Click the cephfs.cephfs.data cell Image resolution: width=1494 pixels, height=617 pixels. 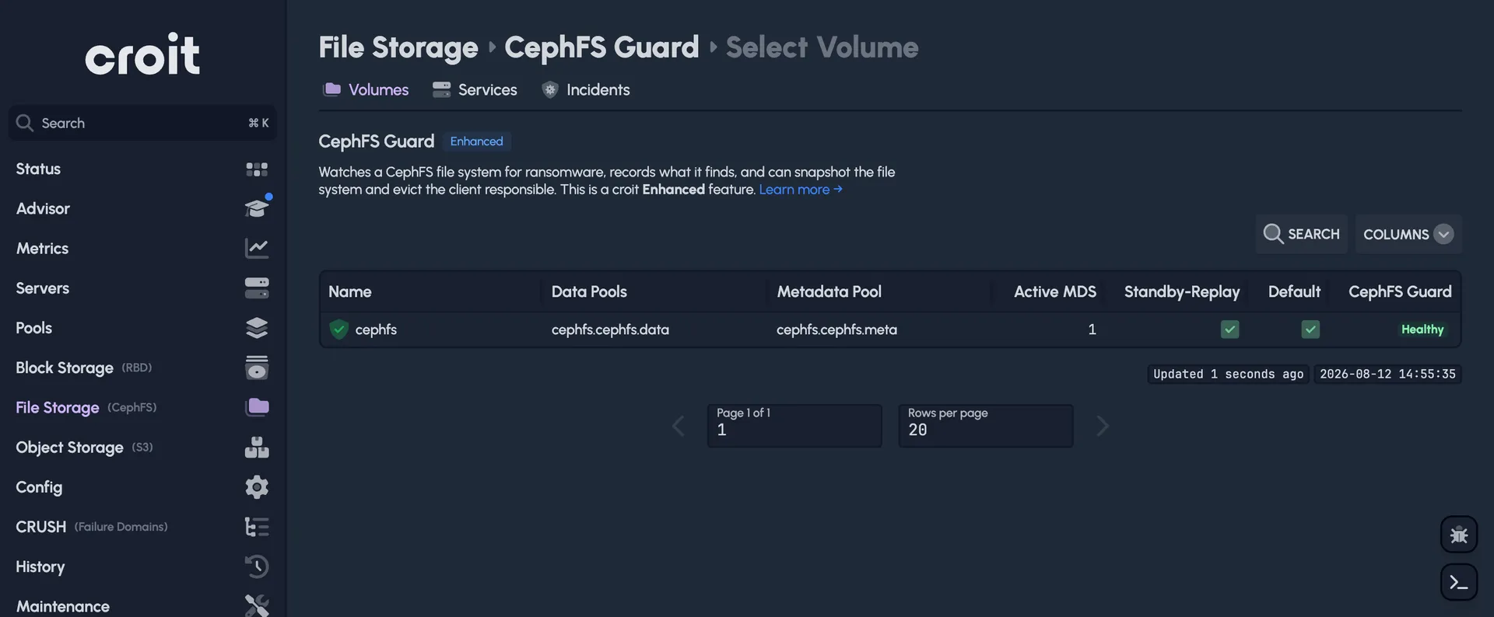[610, 329]
